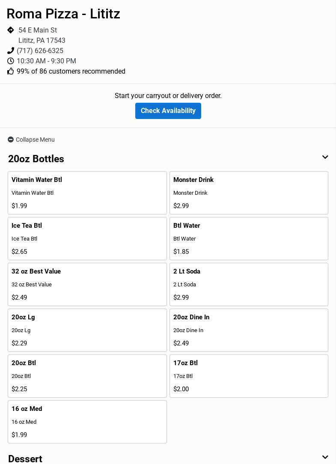Select the 20oz Dine In item
The width and height of the screenshot is (336, 464).
coord(249,330)
